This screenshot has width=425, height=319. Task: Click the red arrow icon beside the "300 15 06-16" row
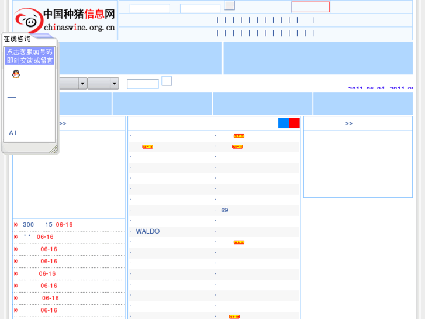tap(16, 225)
